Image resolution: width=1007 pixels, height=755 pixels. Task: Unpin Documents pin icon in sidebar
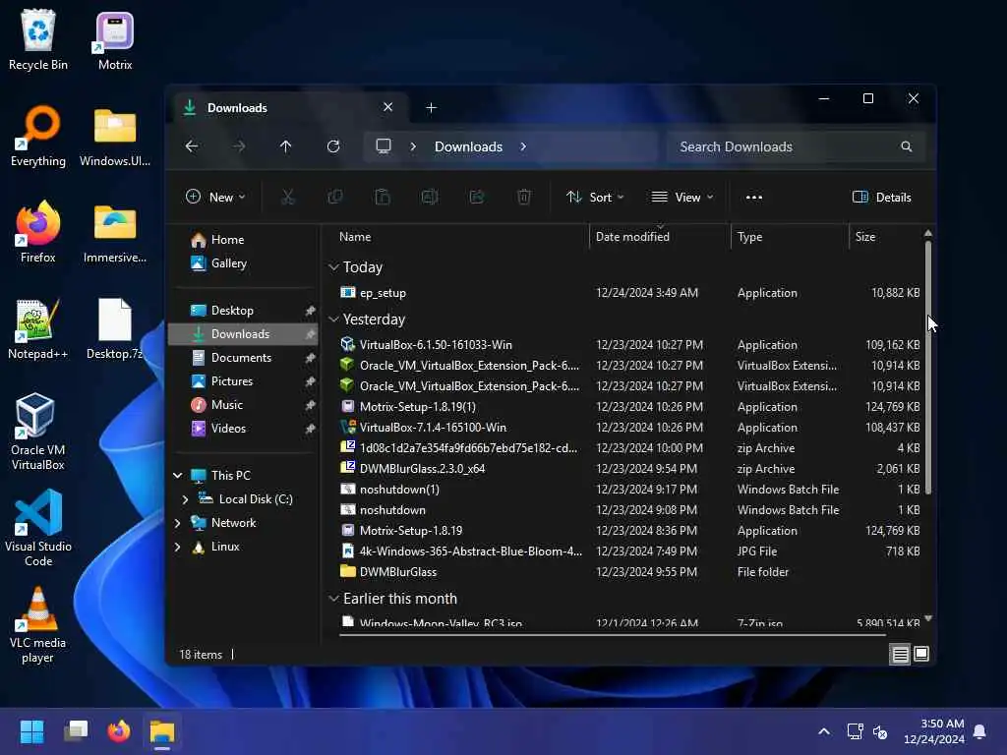pos(310,358)
